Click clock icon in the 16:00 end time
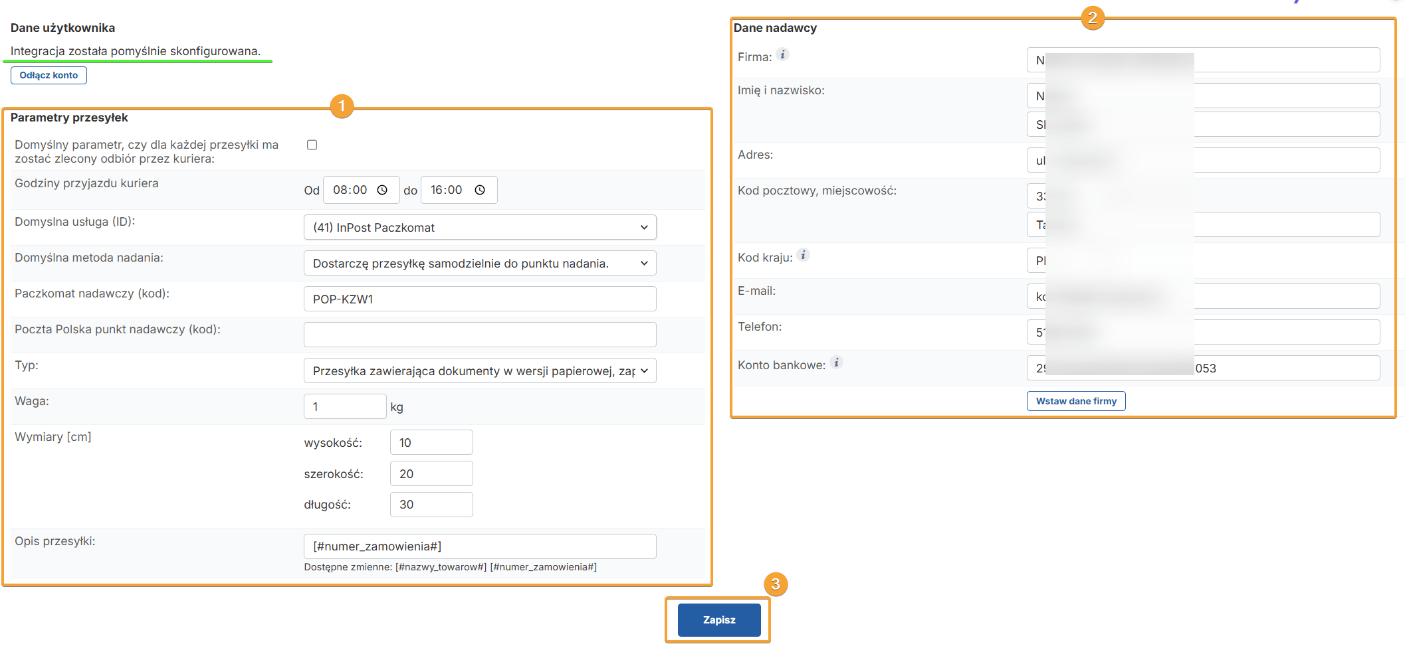Image resolution: width=1405 pixels, height=652 pixels. [x=480, y=191]
